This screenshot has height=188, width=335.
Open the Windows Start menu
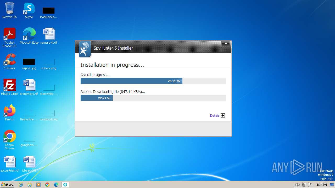[7, 184]
